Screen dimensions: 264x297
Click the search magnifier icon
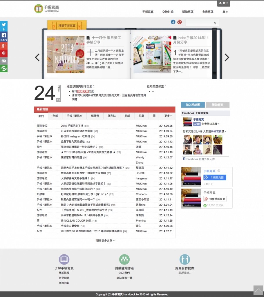pyautogui.click(x=215, y=23)
